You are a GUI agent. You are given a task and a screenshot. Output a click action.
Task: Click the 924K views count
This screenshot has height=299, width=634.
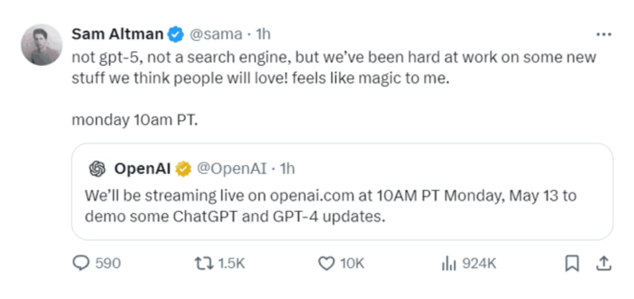(x=479, y=264)
